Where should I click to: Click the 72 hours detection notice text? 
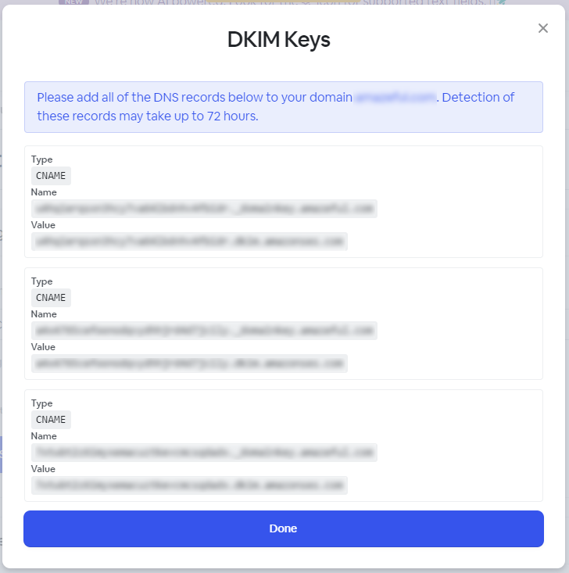click(x=147, y=116)
